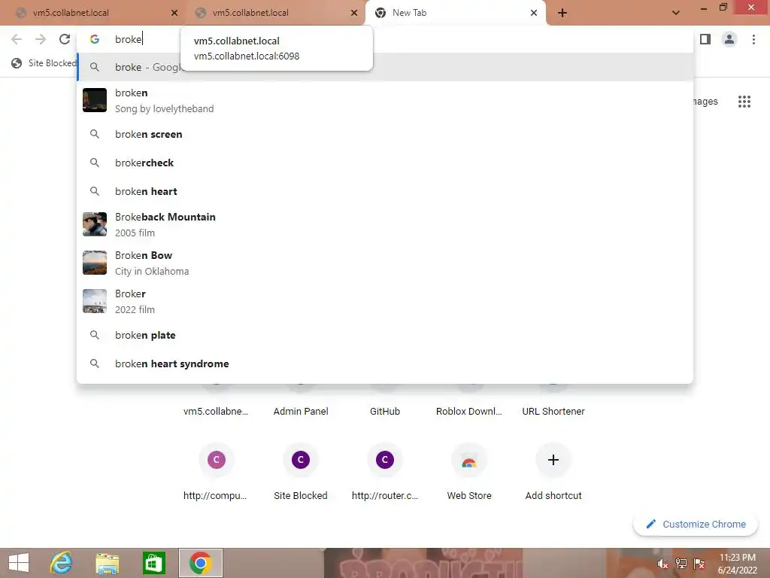Select 'broken plate' suggestion
The height and width of the screenshot is (578, 770).
[385, 335]
